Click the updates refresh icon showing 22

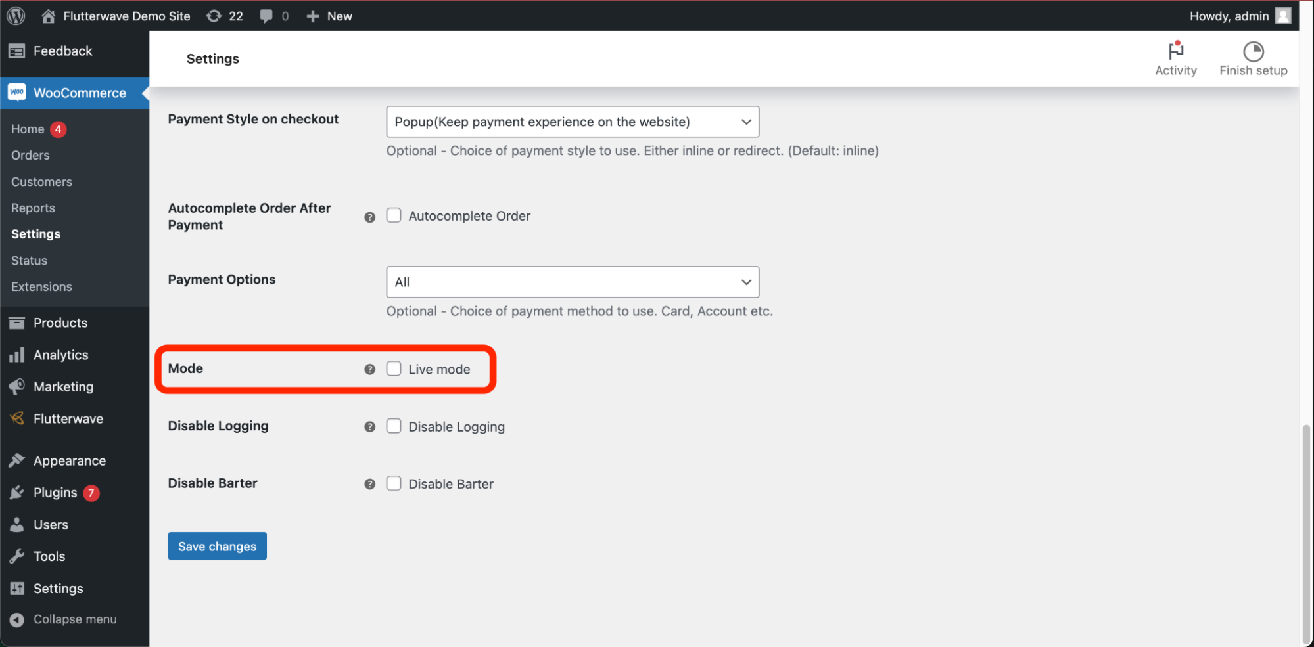[214, 16]
